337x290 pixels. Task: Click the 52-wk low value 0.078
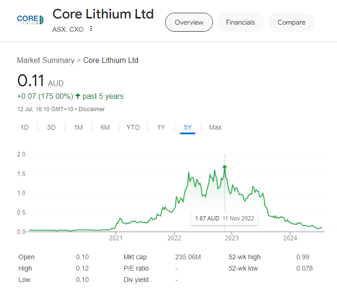click(x=304, y=268)
